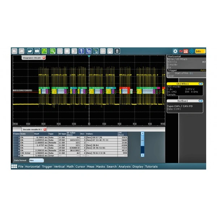This screenshot has width=217, height=217.
Task: Click the undo arrow icon
Action: click(14, 51)
